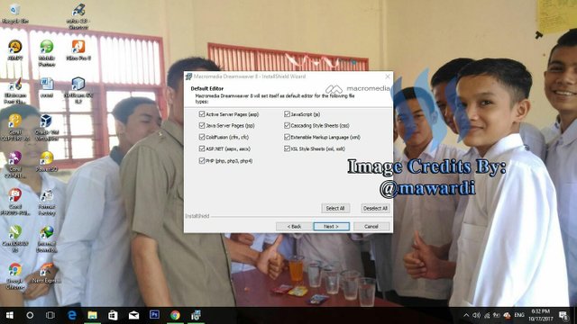Cancel the Dreamweaver installation
Screen dimensions: 577x324
[371, 226]
